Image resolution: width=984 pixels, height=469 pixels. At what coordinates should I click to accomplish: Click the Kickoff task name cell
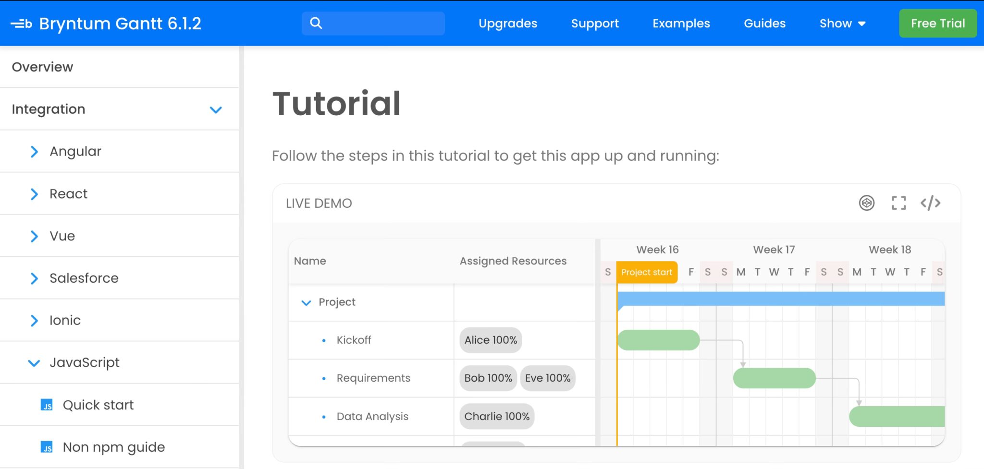click(x=371, y=340)
